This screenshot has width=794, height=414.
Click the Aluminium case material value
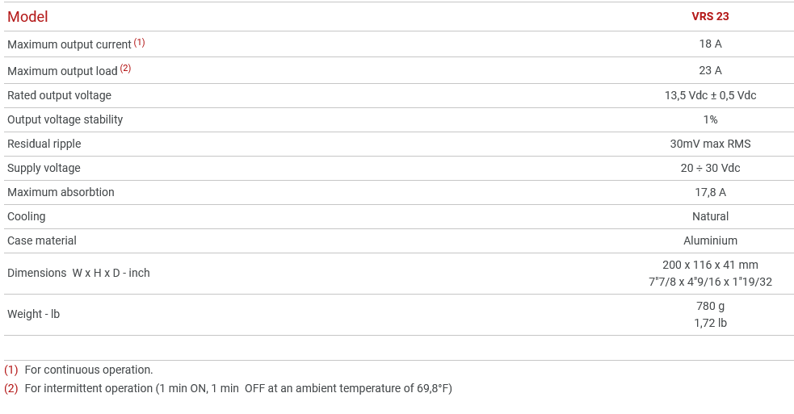click(x=710, y=240)
